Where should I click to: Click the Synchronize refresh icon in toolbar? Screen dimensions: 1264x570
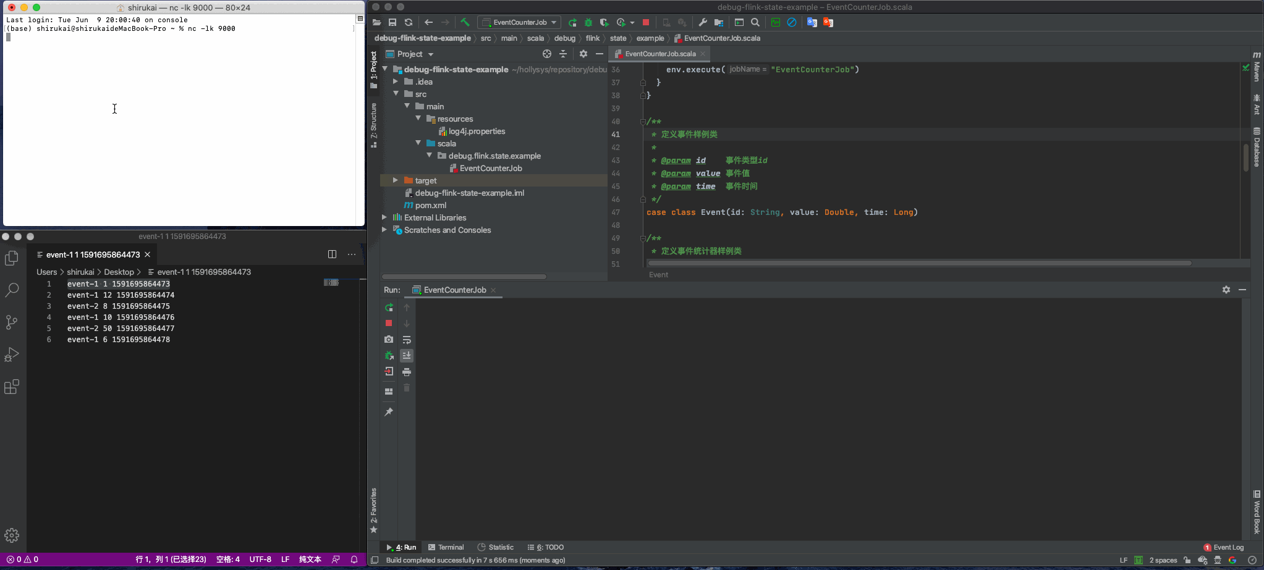[409, 22]
